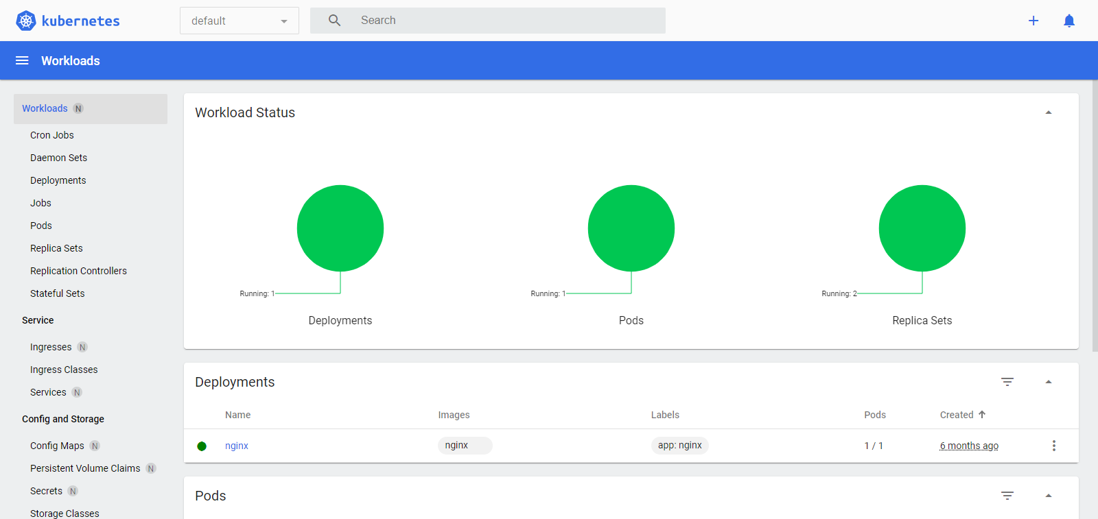Open Deployments in the sidebar
Viewport: 1098px width, 519px height.
pos(58,180)
